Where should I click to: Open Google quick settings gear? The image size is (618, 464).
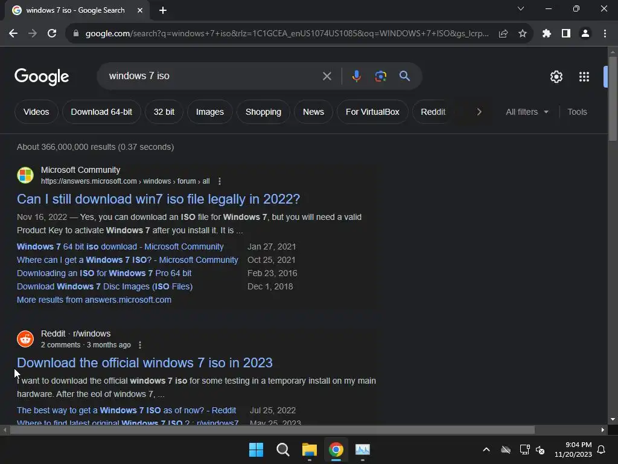(x=556, y=77)
